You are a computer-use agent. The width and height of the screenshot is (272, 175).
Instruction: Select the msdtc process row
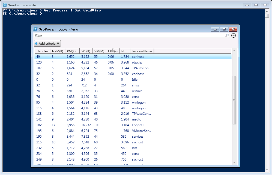(133, 119)
